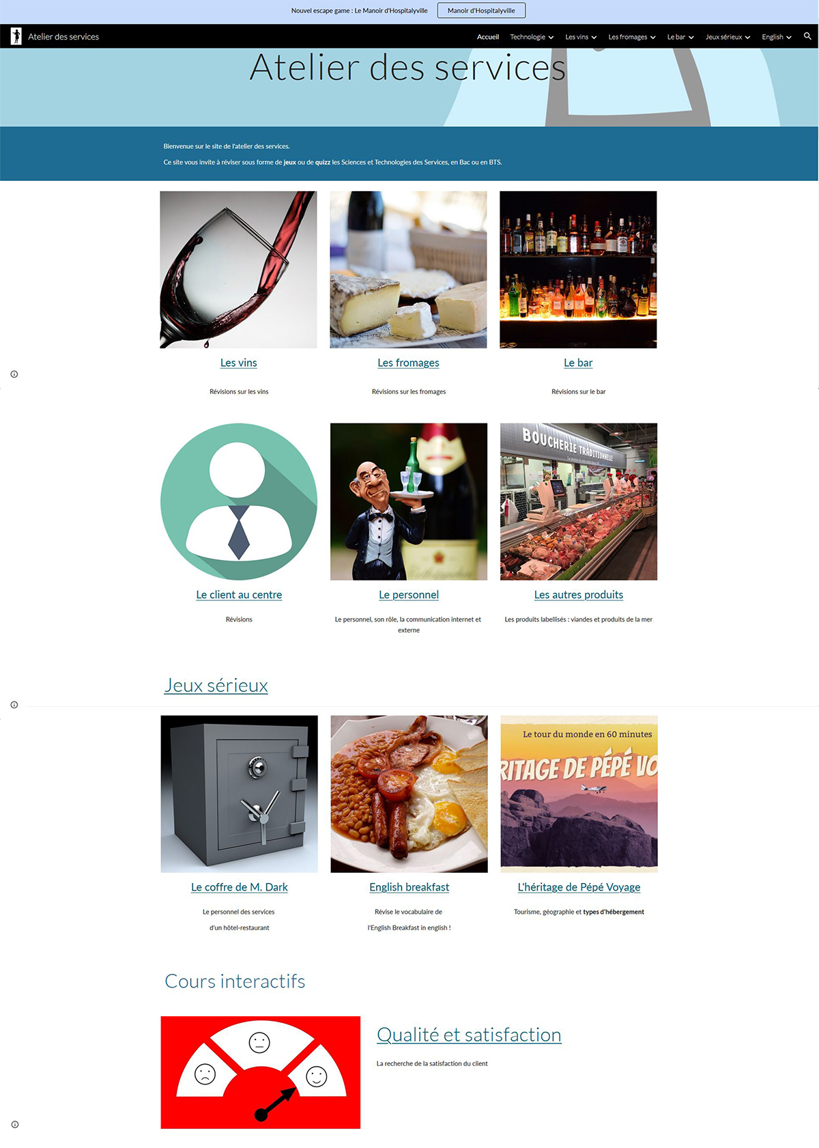
Task: Select the Accueil menu item
Action: tap(488, 37)
